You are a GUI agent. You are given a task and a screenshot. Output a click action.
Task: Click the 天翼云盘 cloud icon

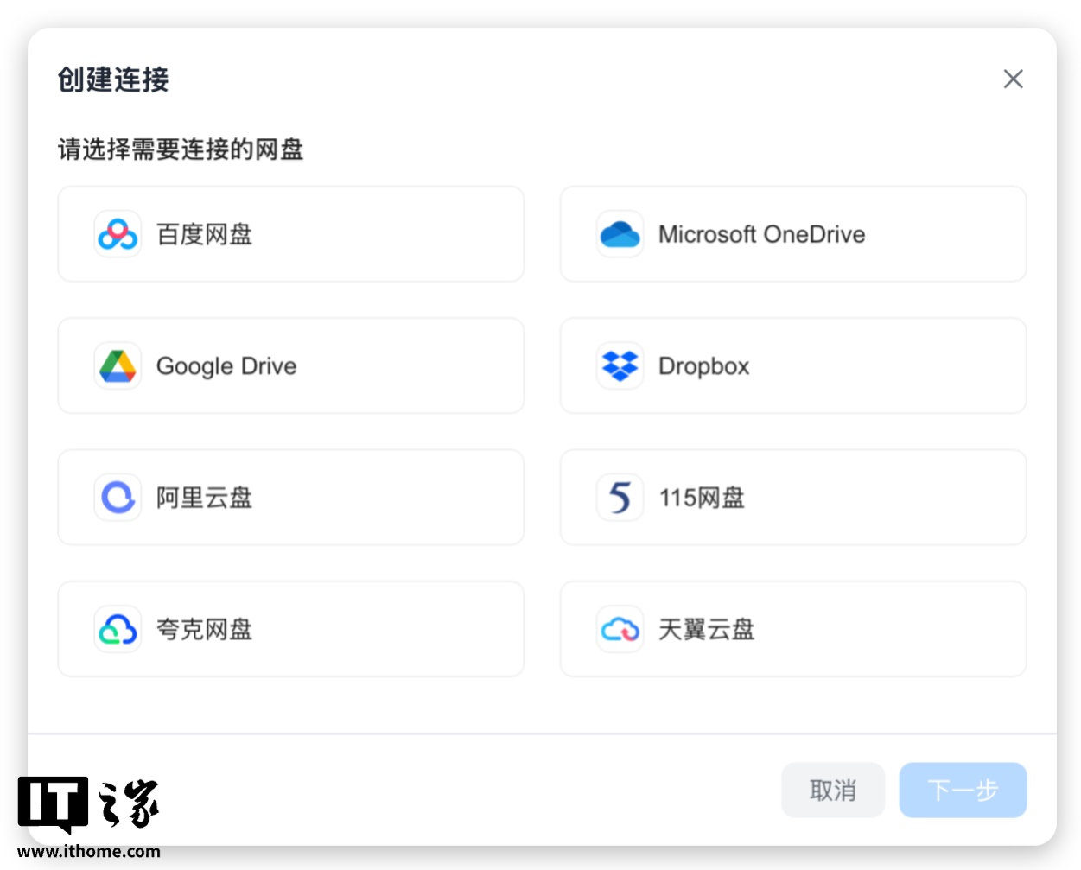point(620,629)
